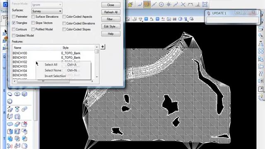Select the slab solid tool
The height and width of the screenshot is (149, 265).
pos(24,94)
